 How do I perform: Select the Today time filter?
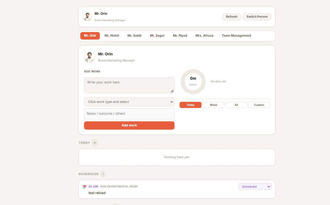click(191, 105)
